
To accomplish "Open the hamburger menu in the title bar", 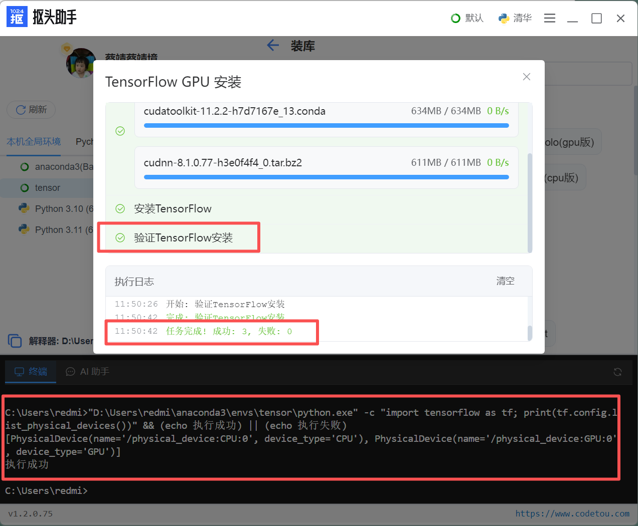I will (x=550, y=18).
